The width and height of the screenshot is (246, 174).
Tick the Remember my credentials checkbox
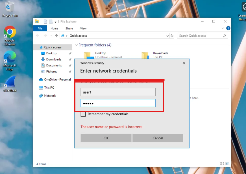click(x=83, y=114)
